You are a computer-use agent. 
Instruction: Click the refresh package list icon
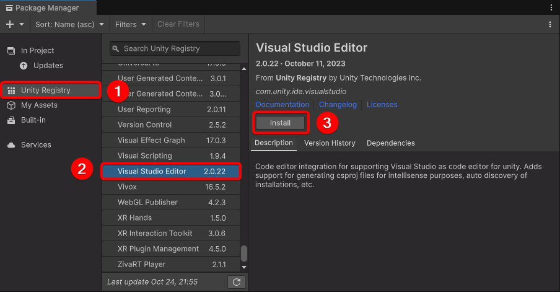(x=236, y=282)
